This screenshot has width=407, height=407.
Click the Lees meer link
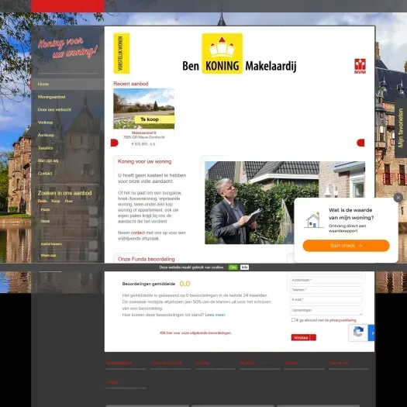216,315
